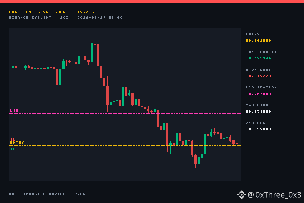The image size is (304, 203).
Task: Click the 'LIQUIDATION' heading
Action: (261, 88)
